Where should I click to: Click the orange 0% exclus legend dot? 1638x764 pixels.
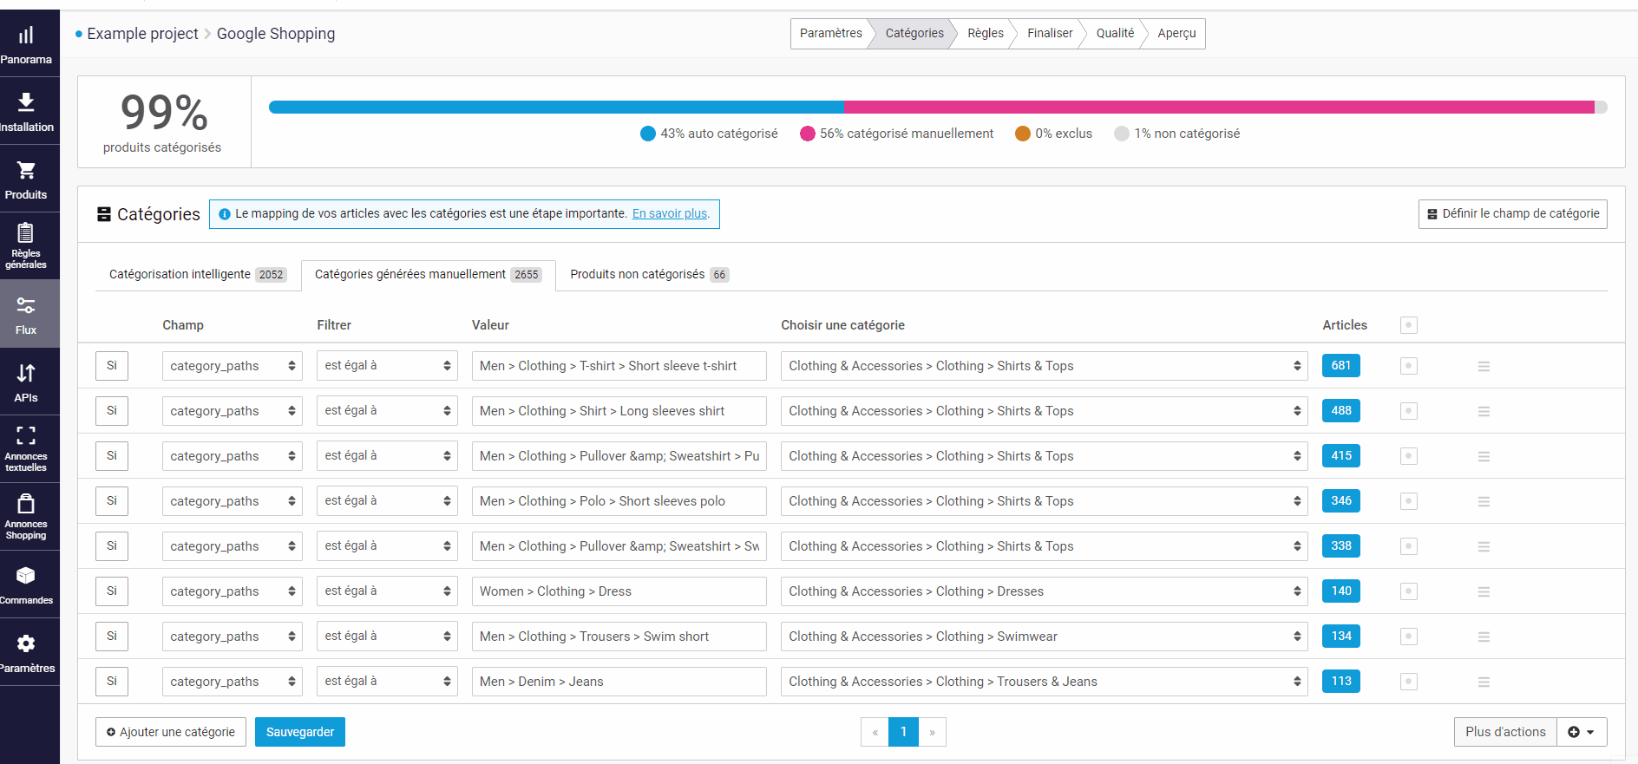(x=1023, y=134)
